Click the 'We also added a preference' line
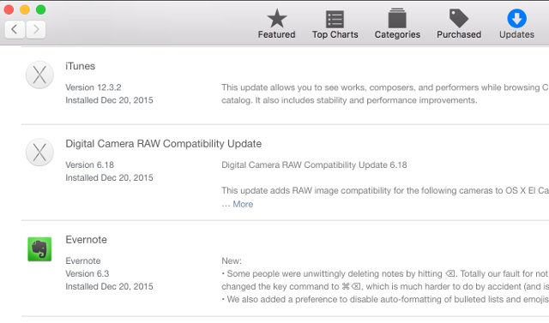549x323 pixels. tap(385, 300)
